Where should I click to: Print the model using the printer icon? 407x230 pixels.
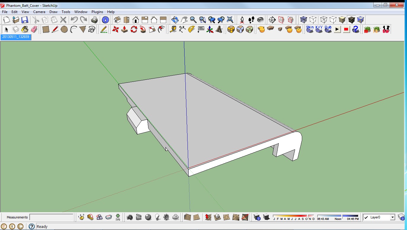coord(94,20)
